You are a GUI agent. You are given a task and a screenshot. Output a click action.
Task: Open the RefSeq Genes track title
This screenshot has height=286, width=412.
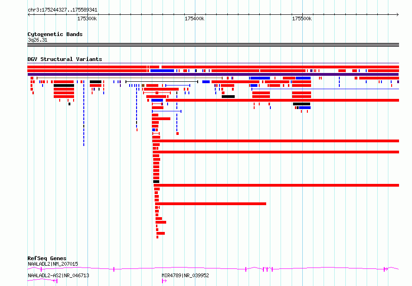click(x=47, y=258)
